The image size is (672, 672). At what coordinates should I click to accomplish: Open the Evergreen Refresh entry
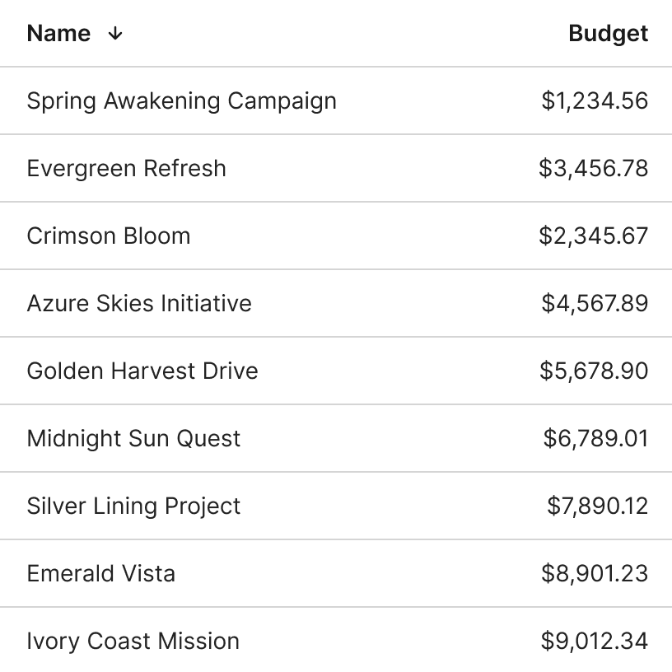point(126,169)
